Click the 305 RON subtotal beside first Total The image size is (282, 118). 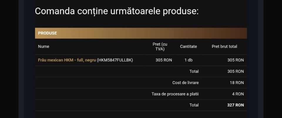coord(235,71)
